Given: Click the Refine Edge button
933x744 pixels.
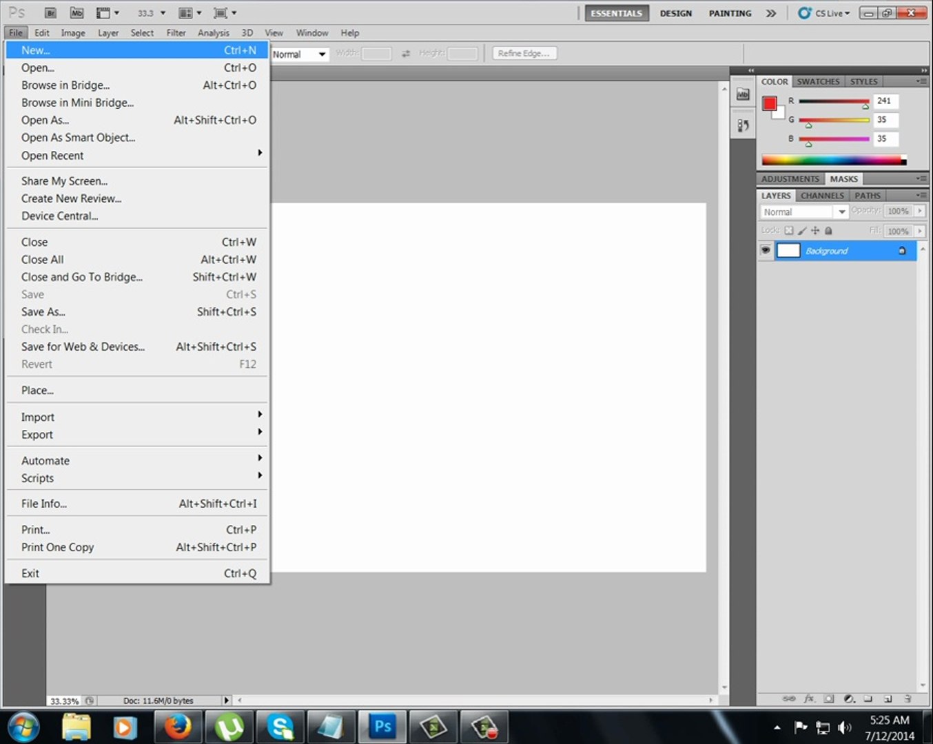Looking at the screenshot, I should coord(524,53).
